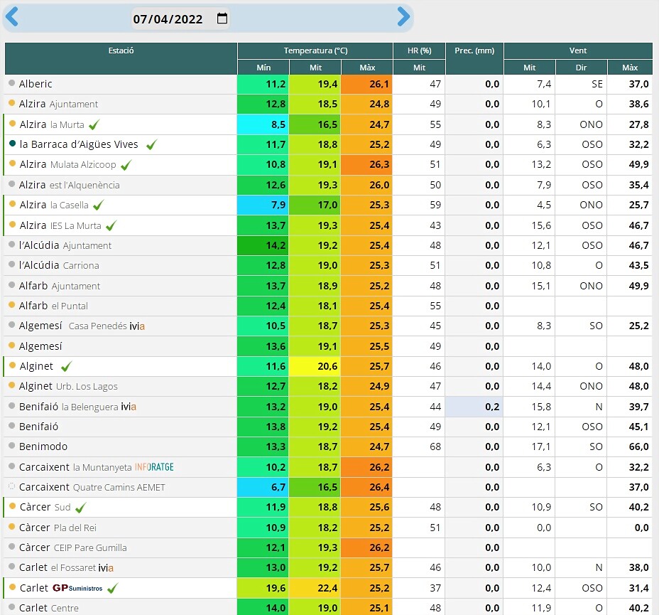Open the Alzira Ajuntament station link
The height and width of the screenshot is (615, 659).
[x=58, y=104]
